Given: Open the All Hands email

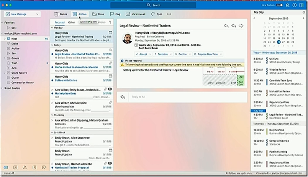Looking at the screenshot, I should click(82, 124).
